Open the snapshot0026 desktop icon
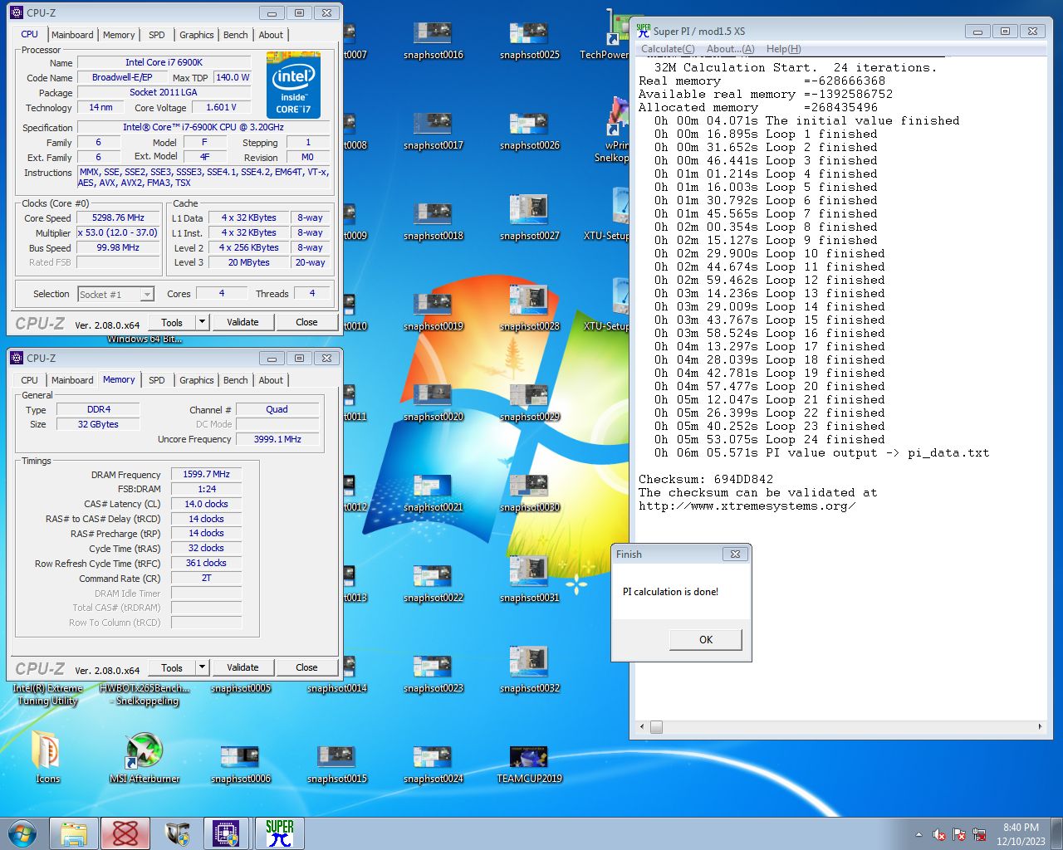The image size is (1063, 850). tap(529, 131)
